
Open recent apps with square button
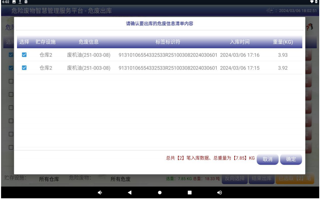[x=189, y=193]
